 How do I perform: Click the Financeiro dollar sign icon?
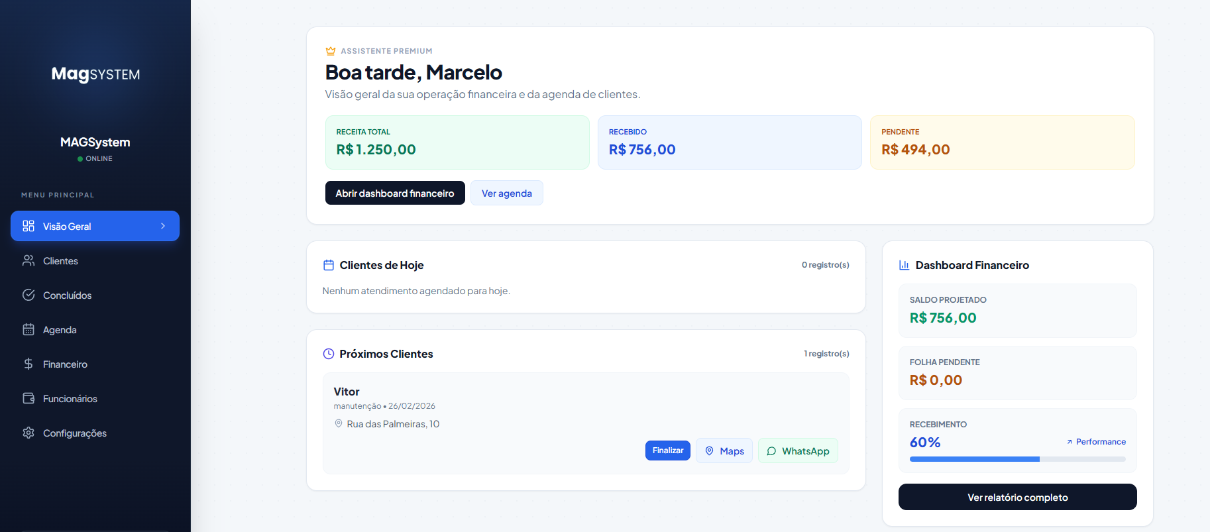pos(28,364)
